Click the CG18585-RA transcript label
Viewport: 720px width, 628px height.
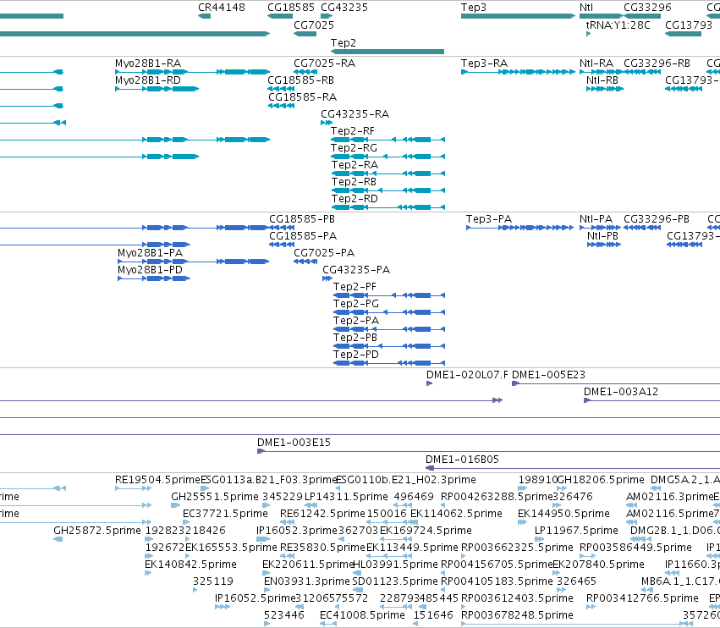(x=303, y=97)
